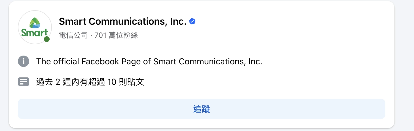414x131 pixels.
Task: Click the 過去 2 週內有超過 10 則貼文 text
Action: pyautogui.click(x=90, y=82)
